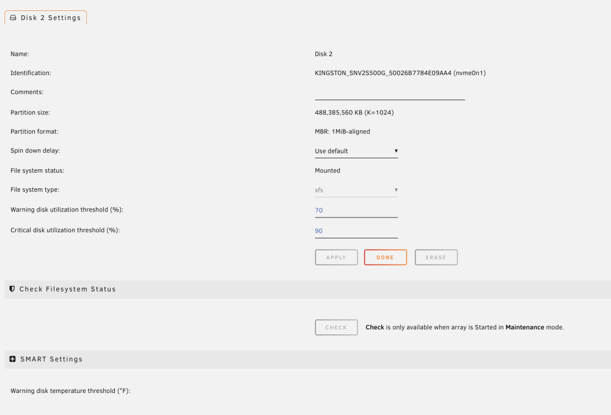Select the KINGSTON_SNV2S500G identification text

coord(400,73)
